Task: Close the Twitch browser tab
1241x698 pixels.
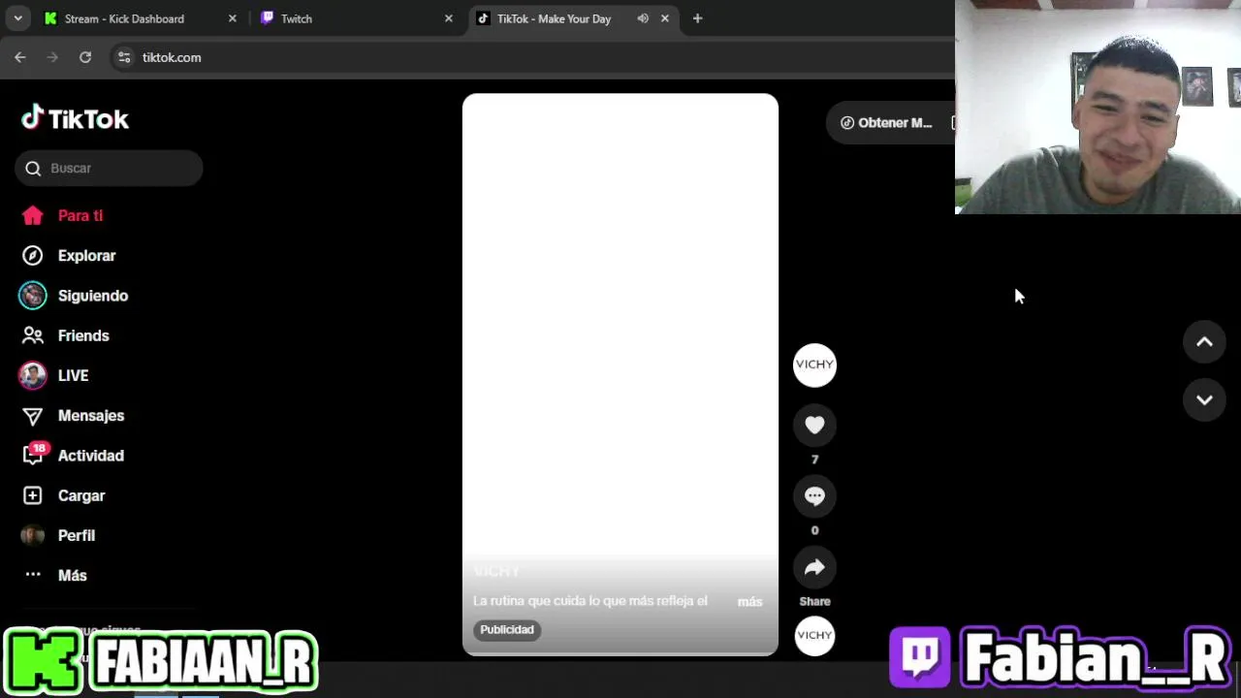Action: click(448, 18)
